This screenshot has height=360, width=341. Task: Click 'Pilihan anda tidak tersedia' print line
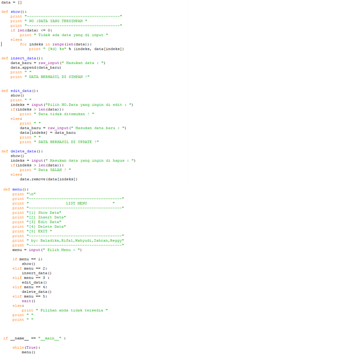pyautogui.click(x=65, y=310)
